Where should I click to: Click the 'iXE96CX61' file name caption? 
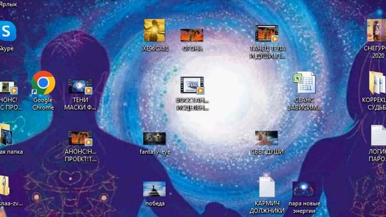tap(155, 48)
